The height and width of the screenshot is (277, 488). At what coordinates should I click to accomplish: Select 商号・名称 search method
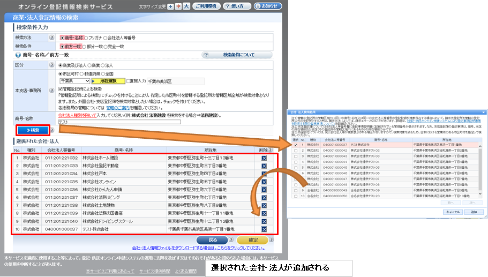click(x=62, y=38)
